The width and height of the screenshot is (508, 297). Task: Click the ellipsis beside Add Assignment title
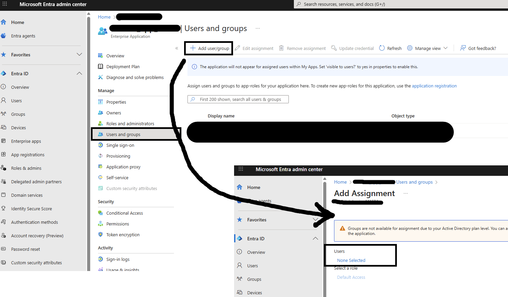pos(406,193)
